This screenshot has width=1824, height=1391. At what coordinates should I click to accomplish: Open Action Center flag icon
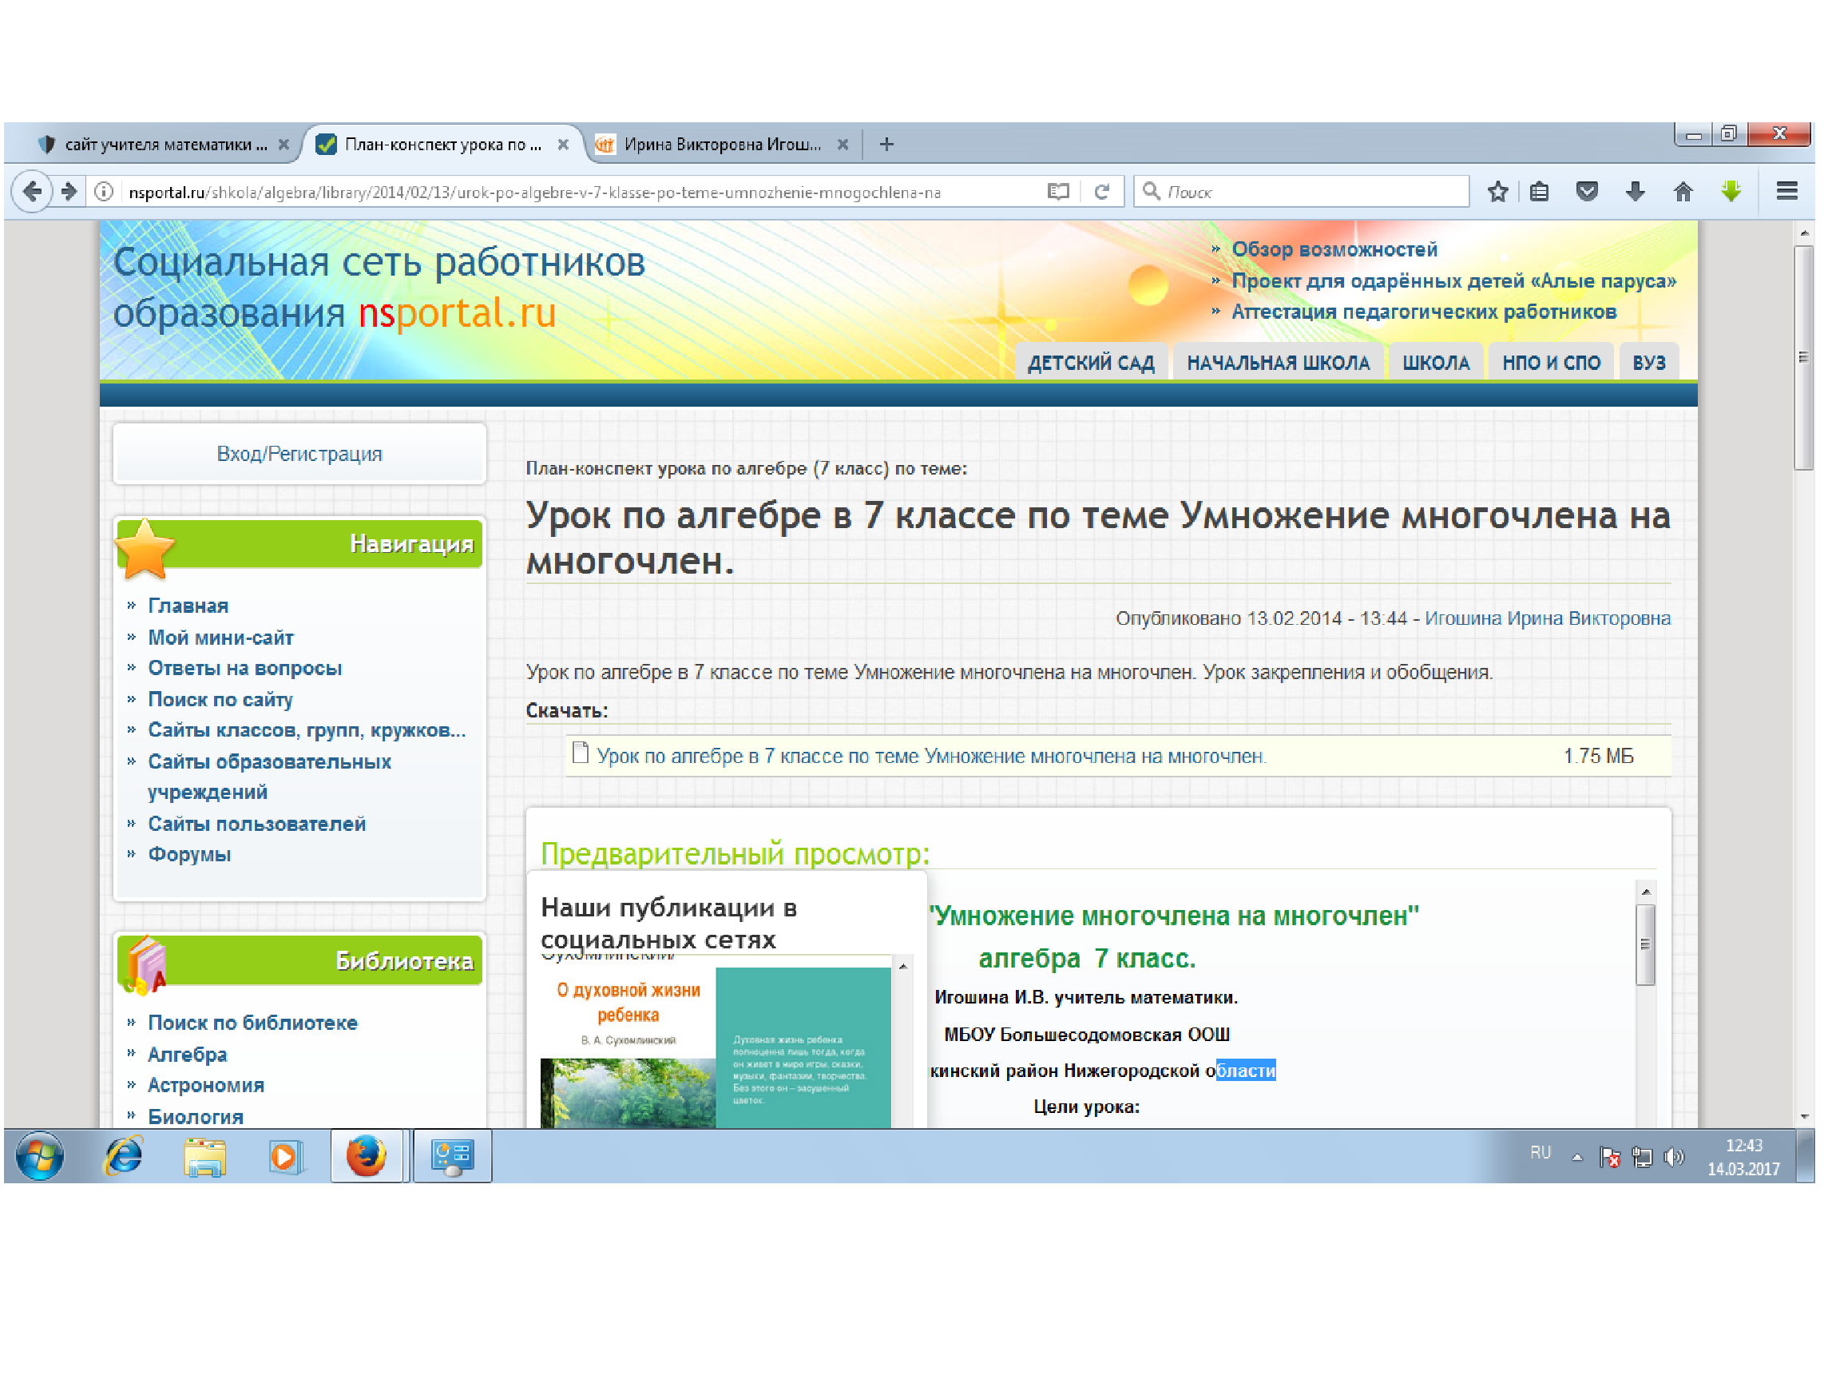(x=1610, y=1158)
